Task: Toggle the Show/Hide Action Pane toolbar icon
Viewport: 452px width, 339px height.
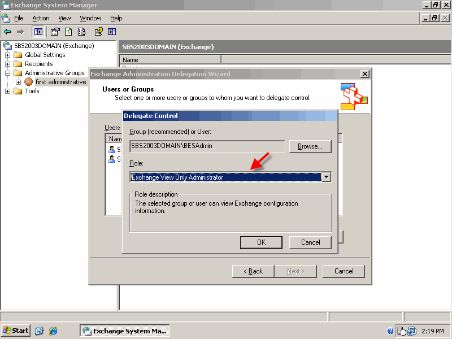Action: click(112, 32)
